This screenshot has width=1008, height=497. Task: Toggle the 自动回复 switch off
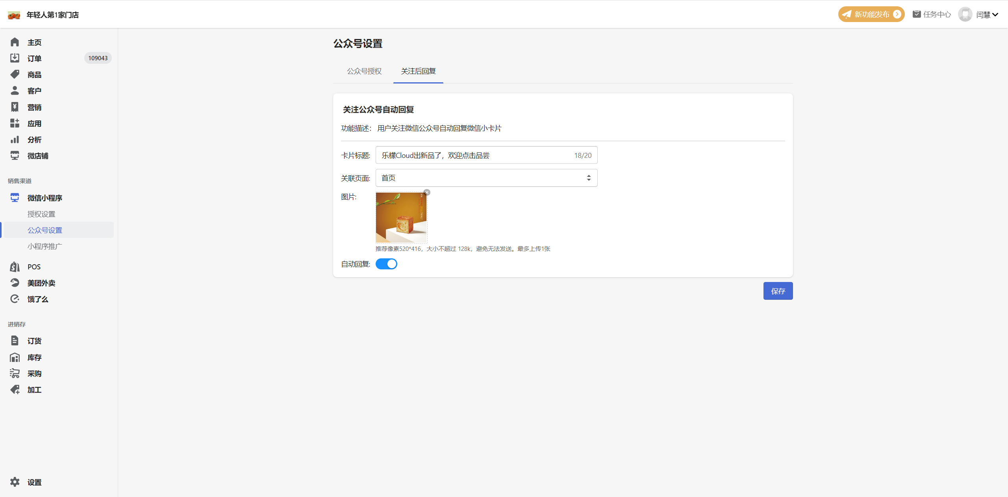pyautogui.click(x=386, y=264)
